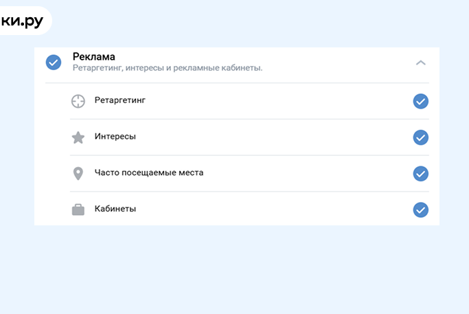Click the briefcase icon beside Кабинеты
Image resolution: width=469 pixels, height=314 pixels.
(78, 210)
